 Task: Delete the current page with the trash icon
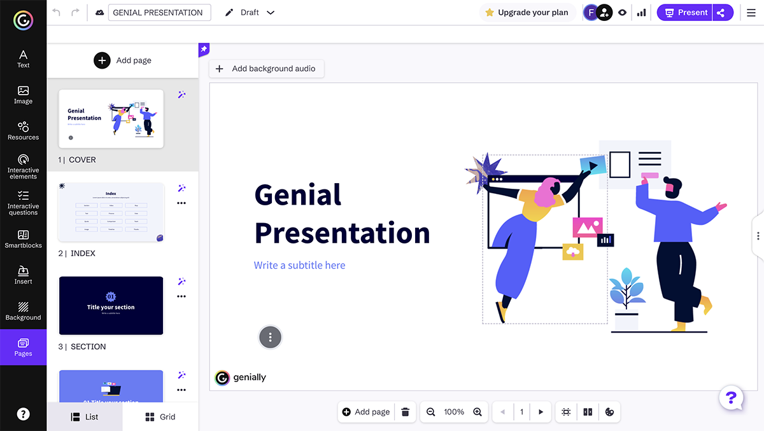[x=406, y=412]
